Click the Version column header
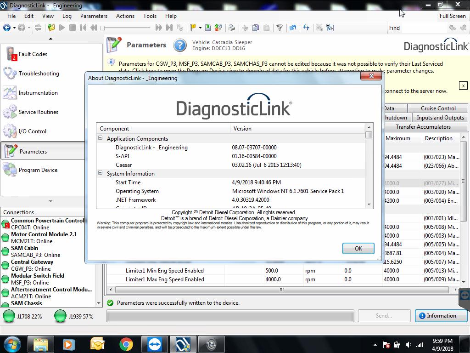470x353 pixels. coord(298,129)
